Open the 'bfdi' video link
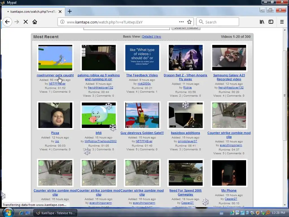The height and width of the screenshot is (217, 289). click(98, 133)
